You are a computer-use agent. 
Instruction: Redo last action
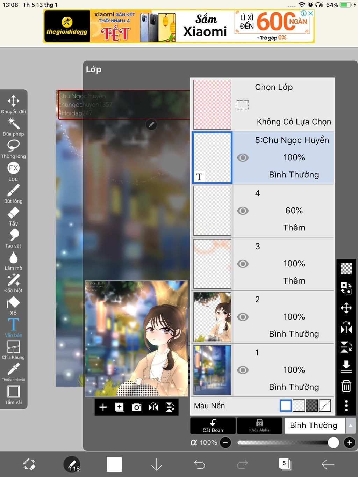(x=242, y=464)
